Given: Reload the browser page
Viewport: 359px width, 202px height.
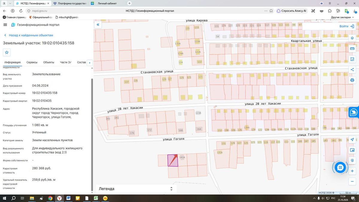Looking at the screenshot, I should [x=21, y=11].
